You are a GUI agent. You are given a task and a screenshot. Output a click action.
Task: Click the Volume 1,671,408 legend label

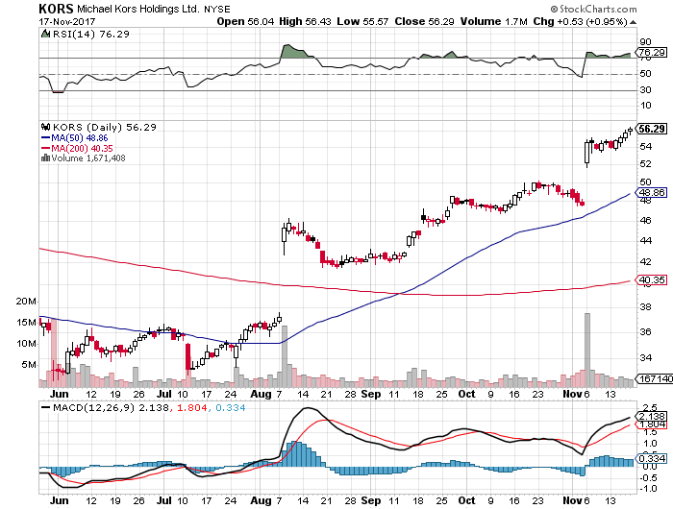[x=88, y=158]
